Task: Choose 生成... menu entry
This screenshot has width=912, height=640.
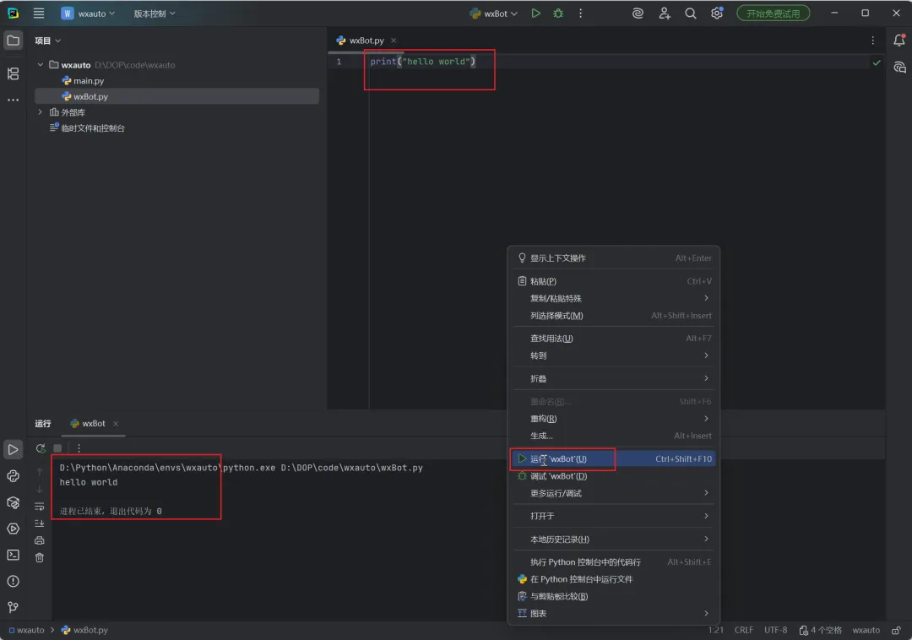Action: coord(614,436)
